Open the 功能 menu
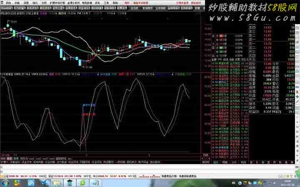This screenshot has width=300, height=187. pos(17,3)
